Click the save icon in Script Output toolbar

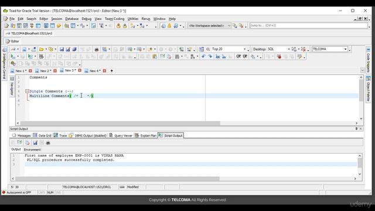click(35, 142)
